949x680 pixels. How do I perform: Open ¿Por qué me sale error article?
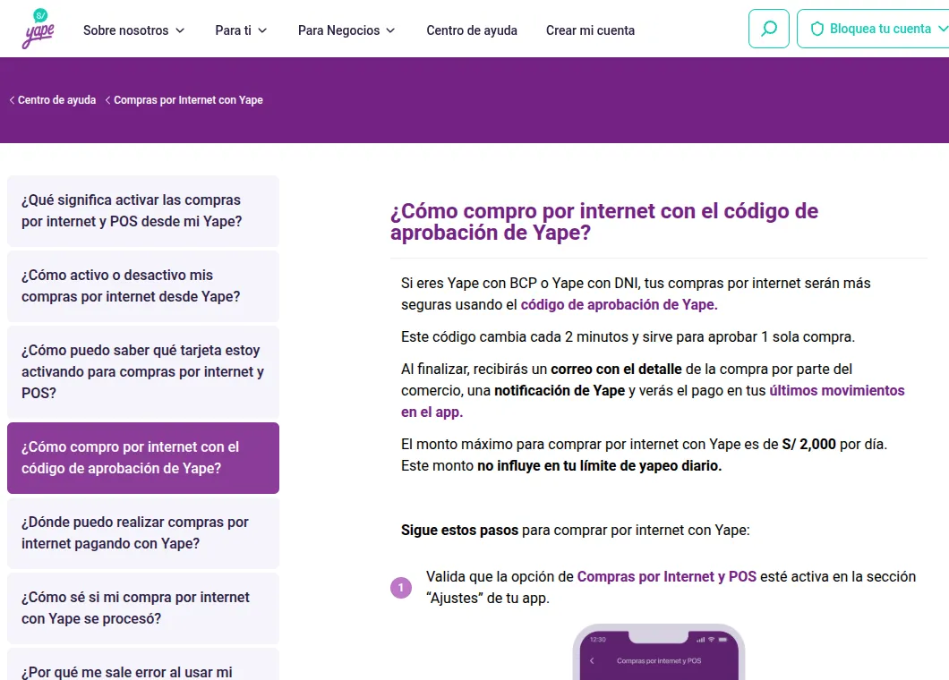pyautogui.click(x=143, y=664)
